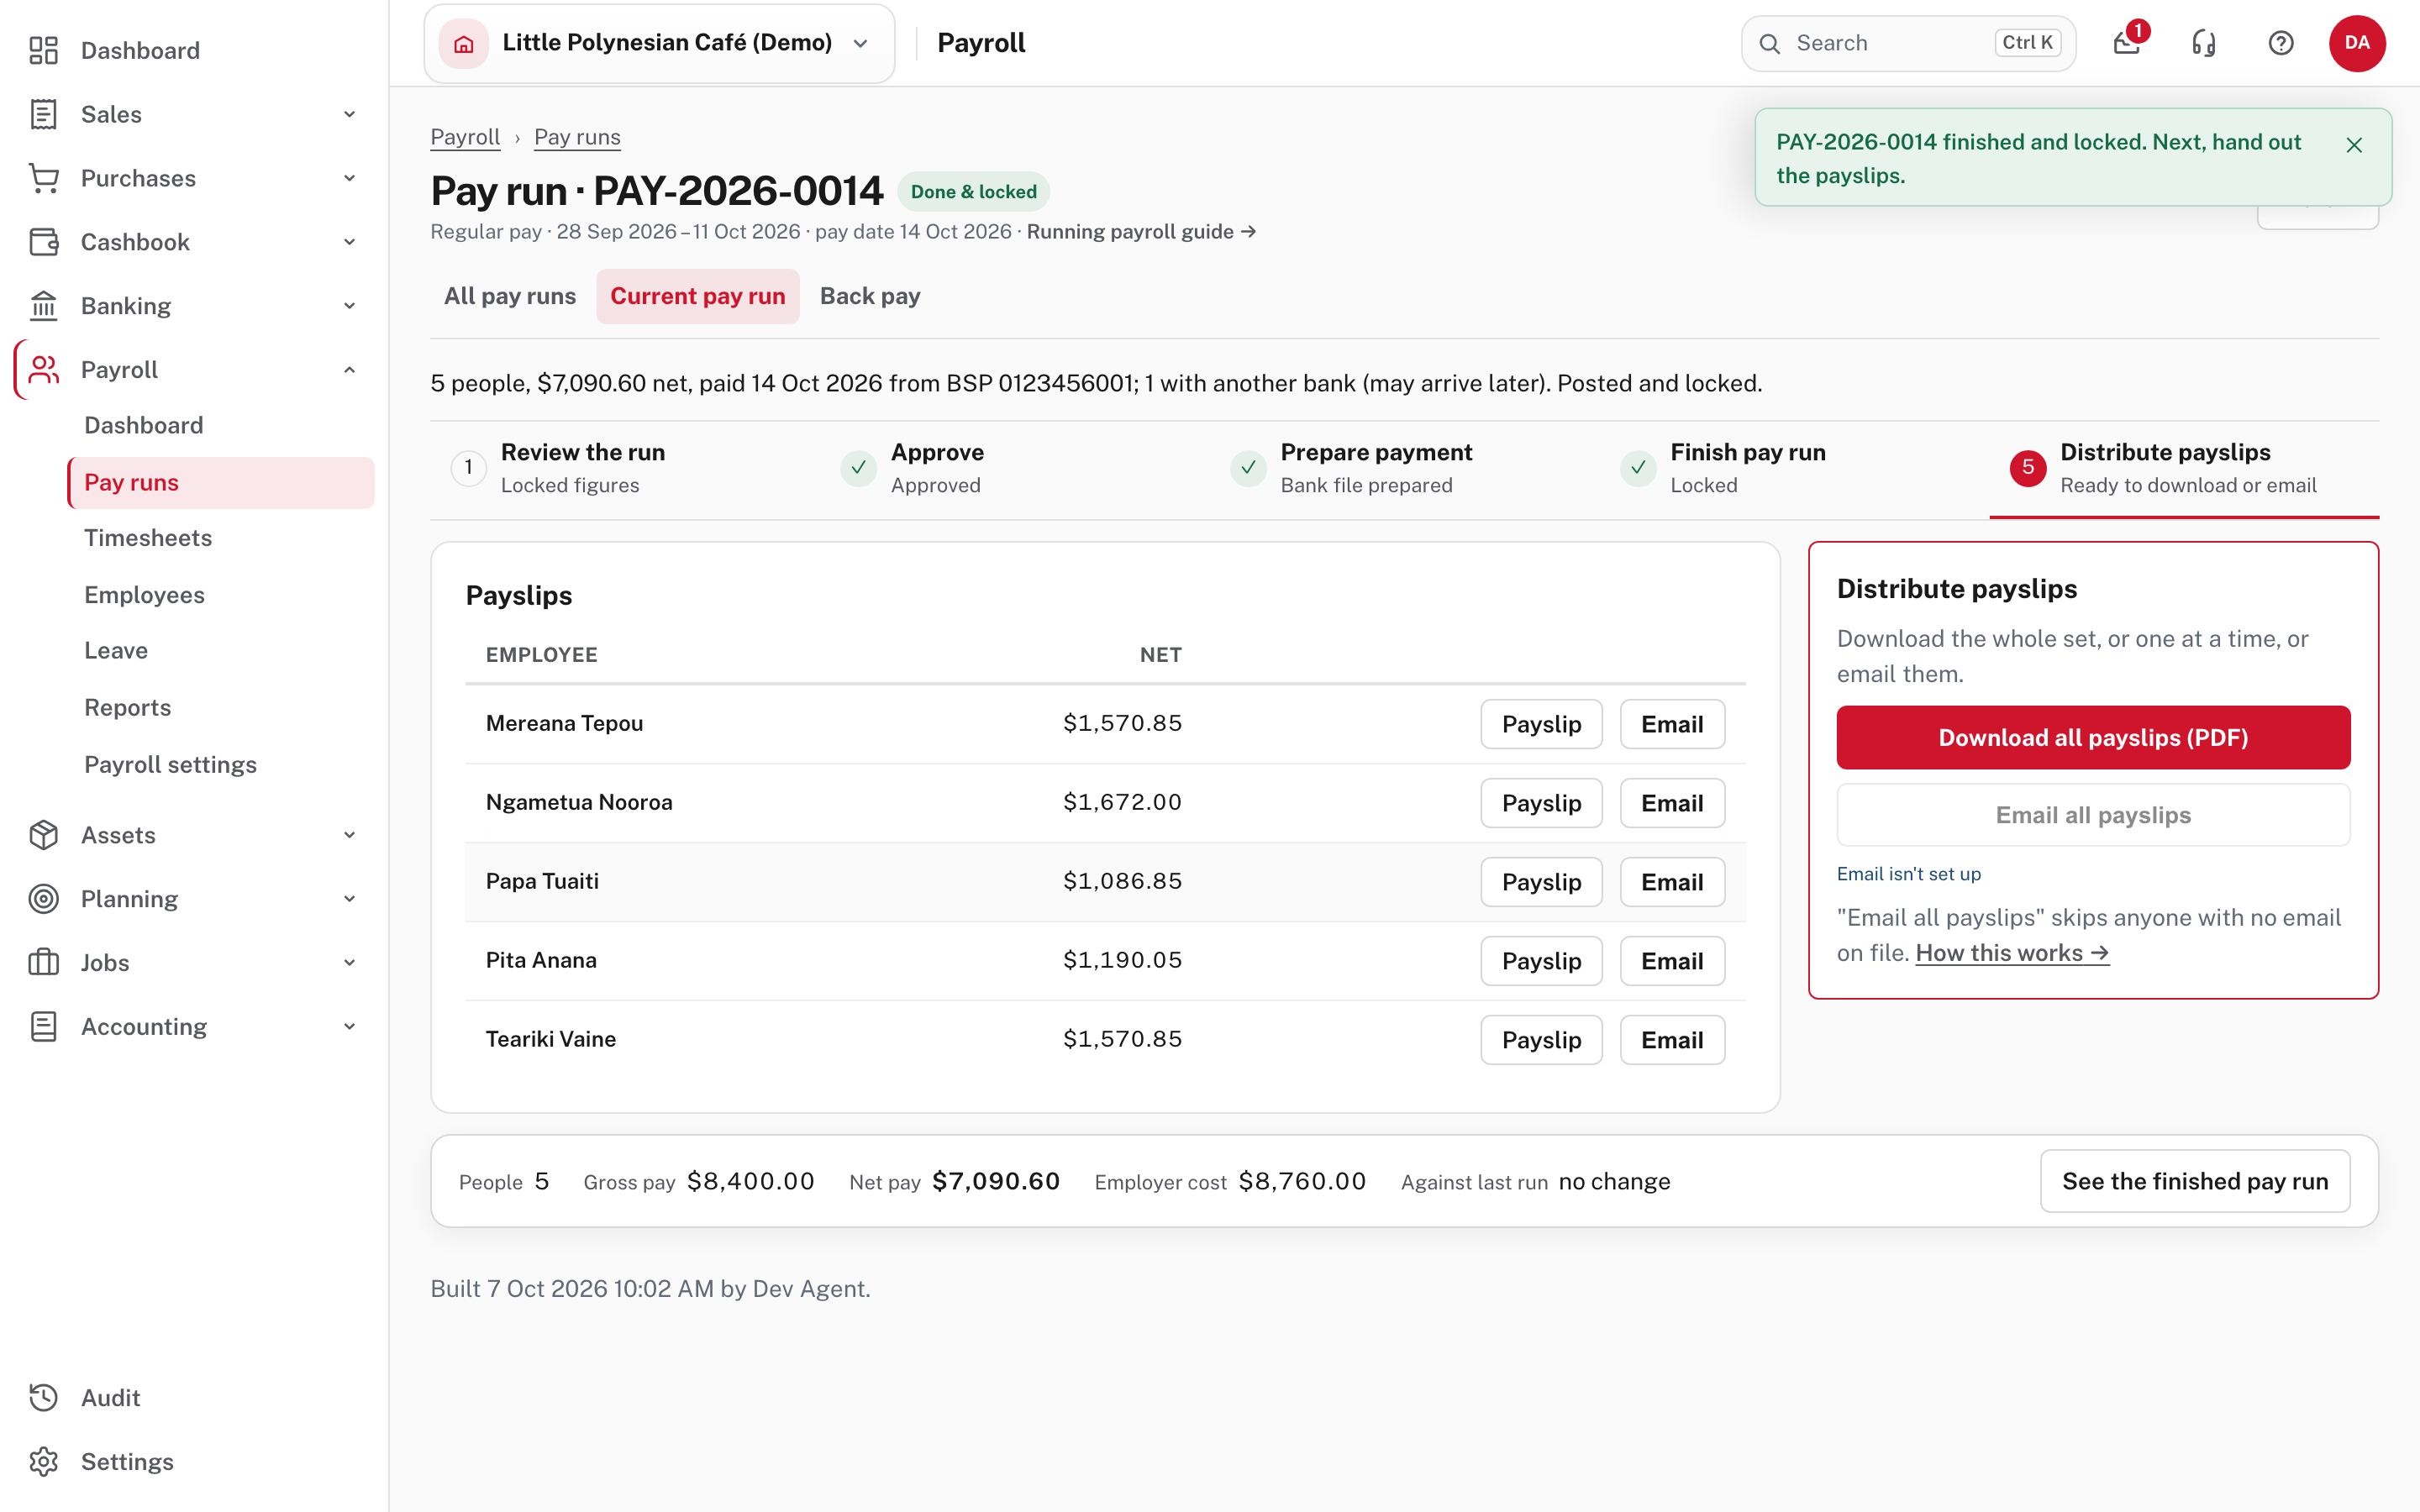Open the DA user avatar menu
2420x1512 pixels.
coord(2357,43)
